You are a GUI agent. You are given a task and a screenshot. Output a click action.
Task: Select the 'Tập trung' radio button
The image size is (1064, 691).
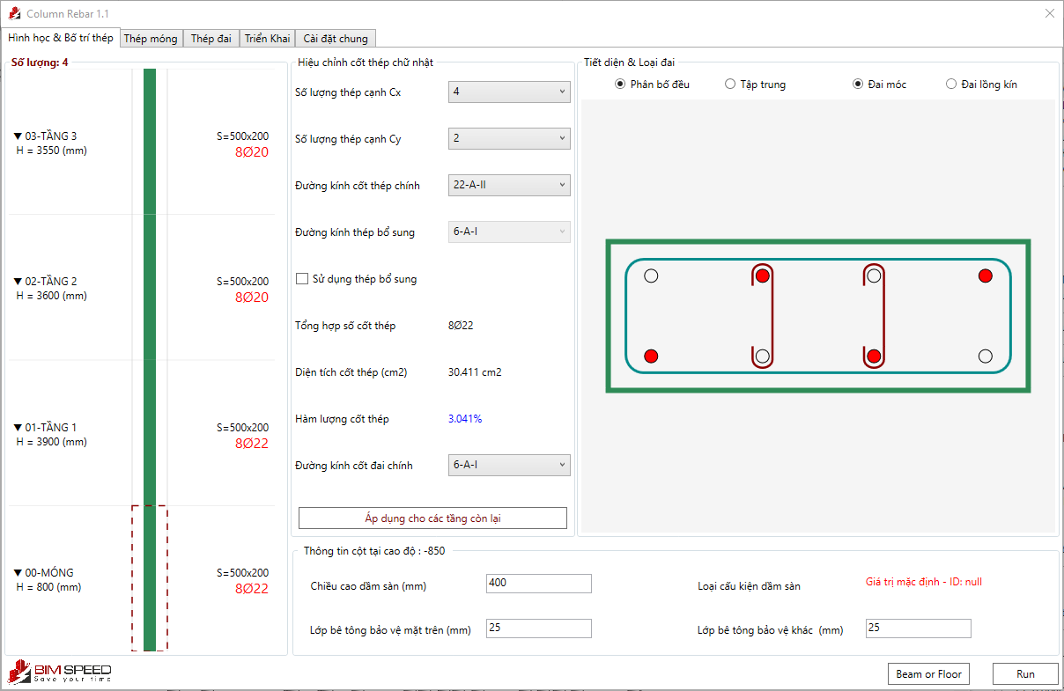[730, 84]
